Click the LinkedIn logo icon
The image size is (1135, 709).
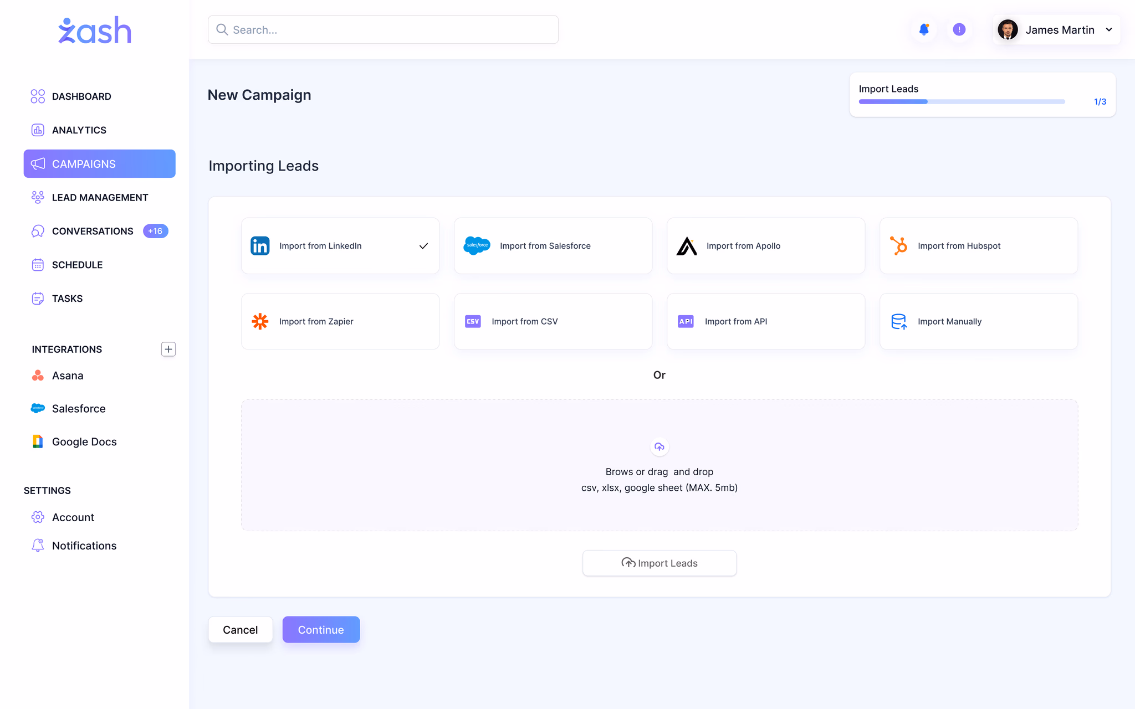point(260,246)
